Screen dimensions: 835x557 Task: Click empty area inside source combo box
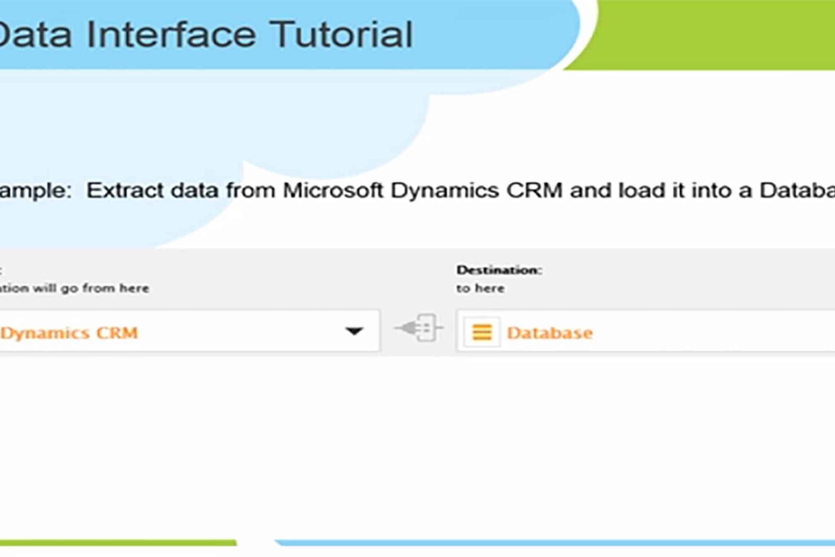(240, 332)
